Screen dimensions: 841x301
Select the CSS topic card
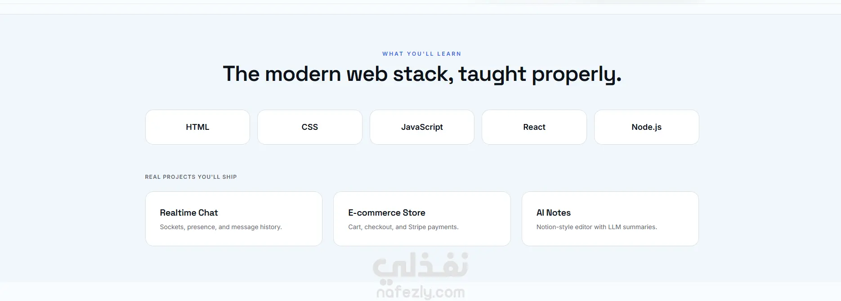tap(310, 127)
